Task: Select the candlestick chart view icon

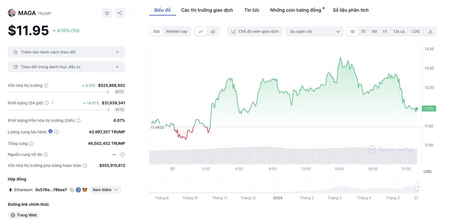Action: tap(213, 31)
